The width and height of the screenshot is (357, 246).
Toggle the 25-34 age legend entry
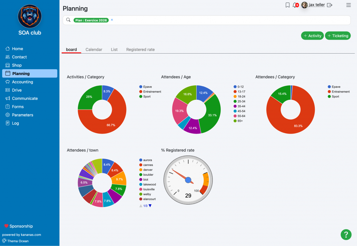(239, 101)
